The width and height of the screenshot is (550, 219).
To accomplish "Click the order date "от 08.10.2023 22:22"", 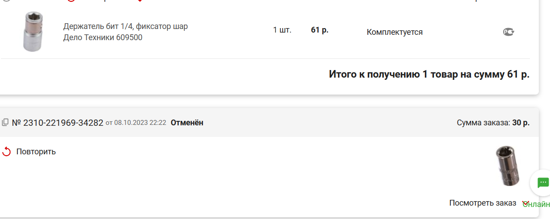I will tap(136, 123).
